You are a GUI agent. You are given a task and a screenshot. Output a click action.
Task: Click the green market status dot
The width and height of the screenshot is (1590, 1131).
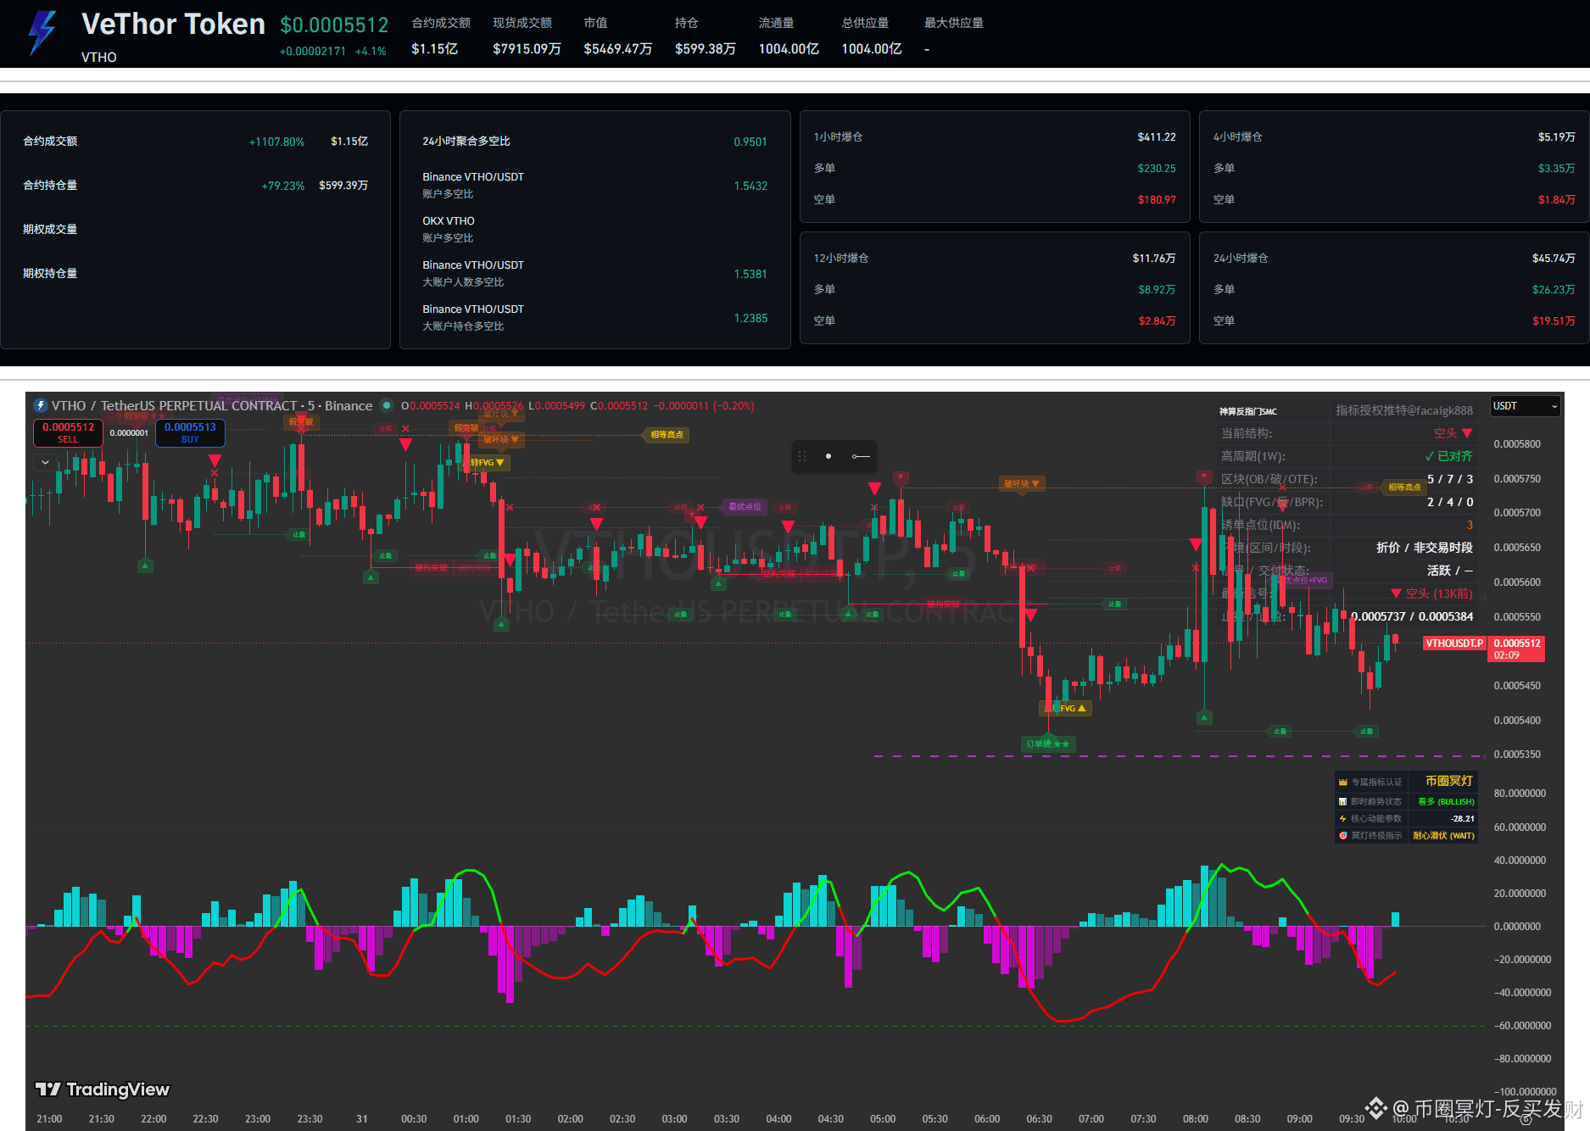[387, 405]
